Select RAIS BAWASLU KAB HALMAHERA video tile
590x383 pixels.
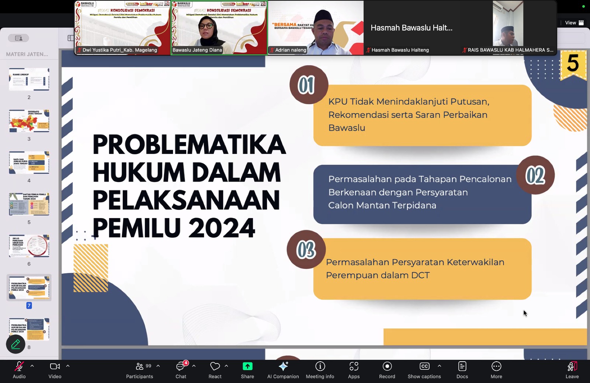click(x=508, y=28)
